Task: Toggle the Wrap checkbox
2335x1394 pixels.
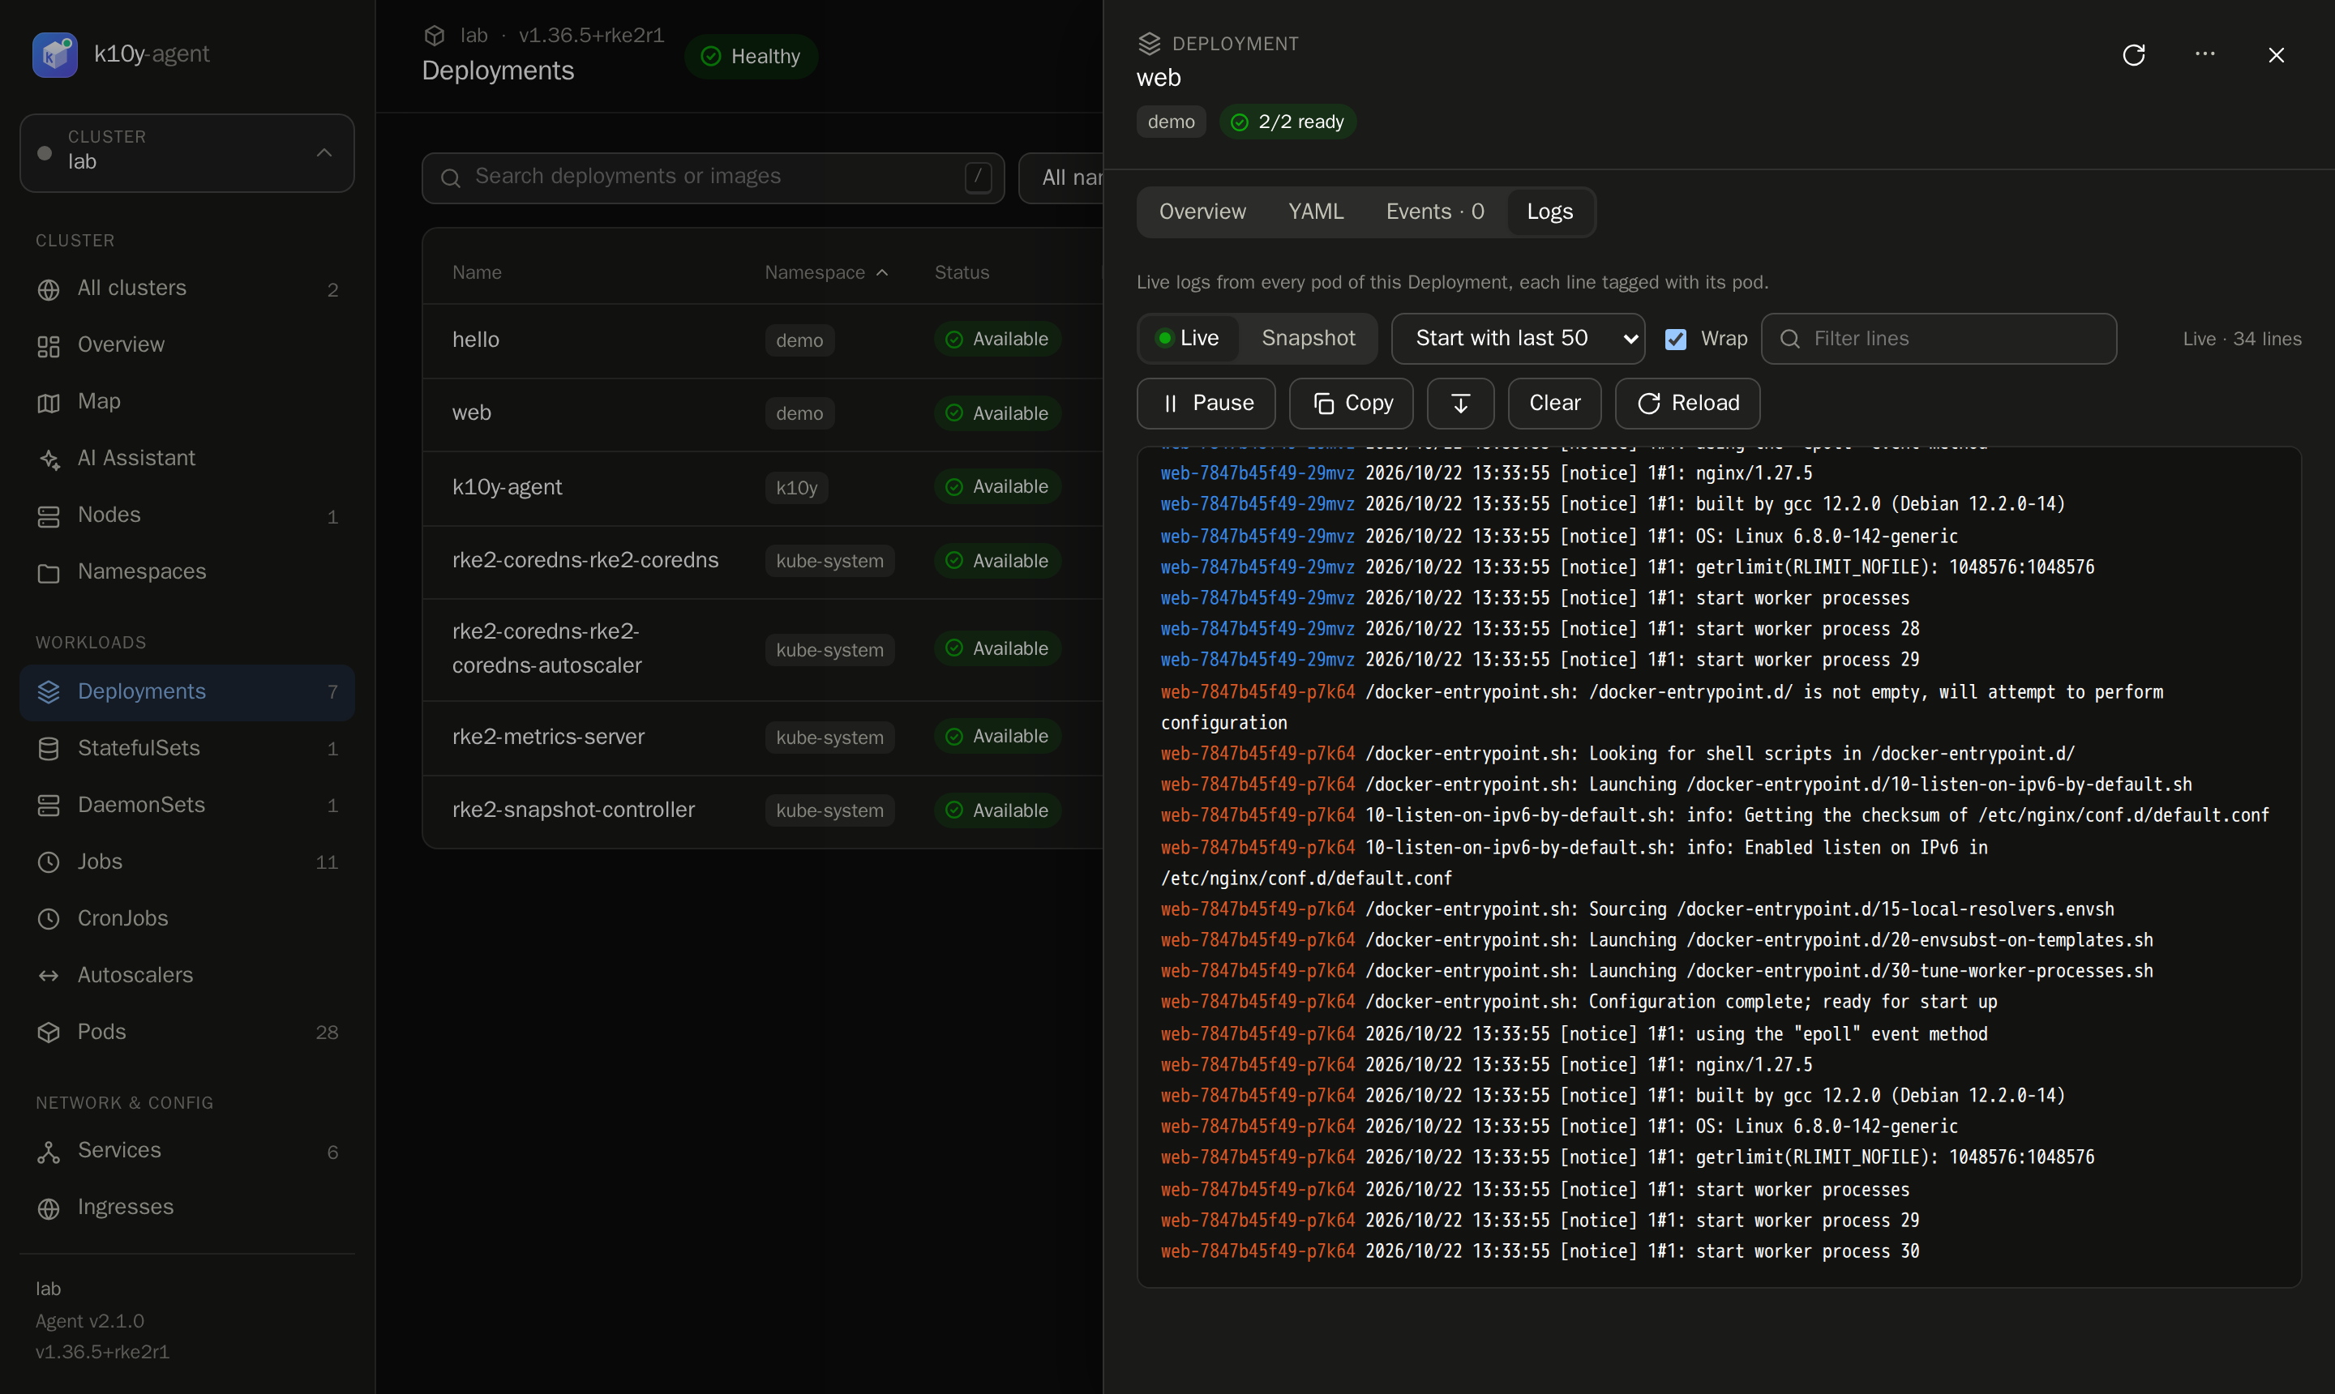Action: [x=1675, y=339]
